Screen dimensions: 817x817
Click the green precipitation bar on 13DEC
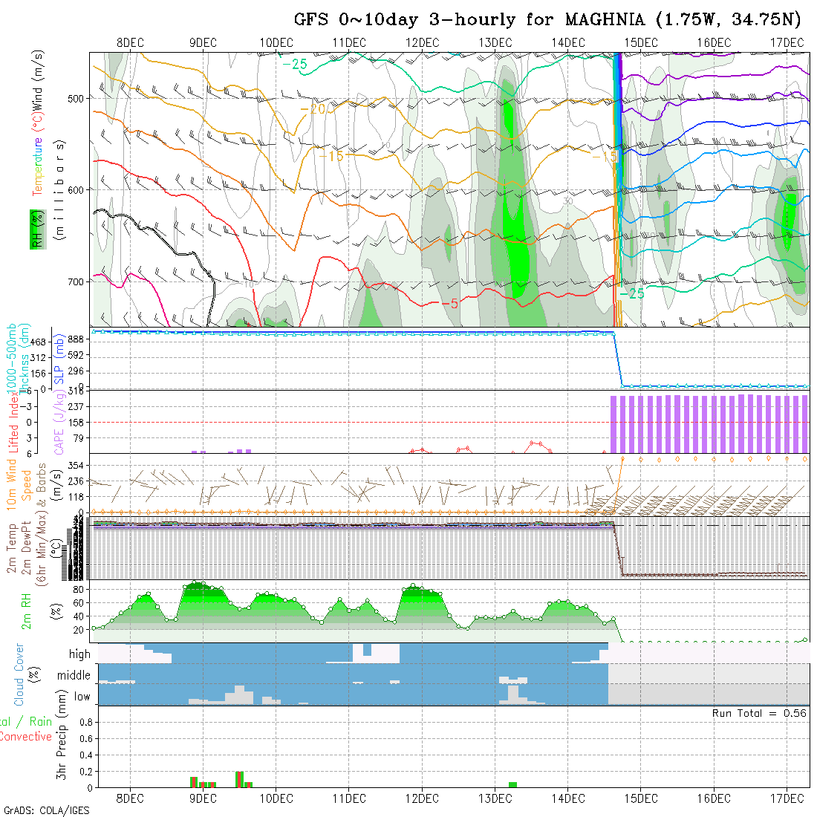pyautogui.click(x=512, y=784)
